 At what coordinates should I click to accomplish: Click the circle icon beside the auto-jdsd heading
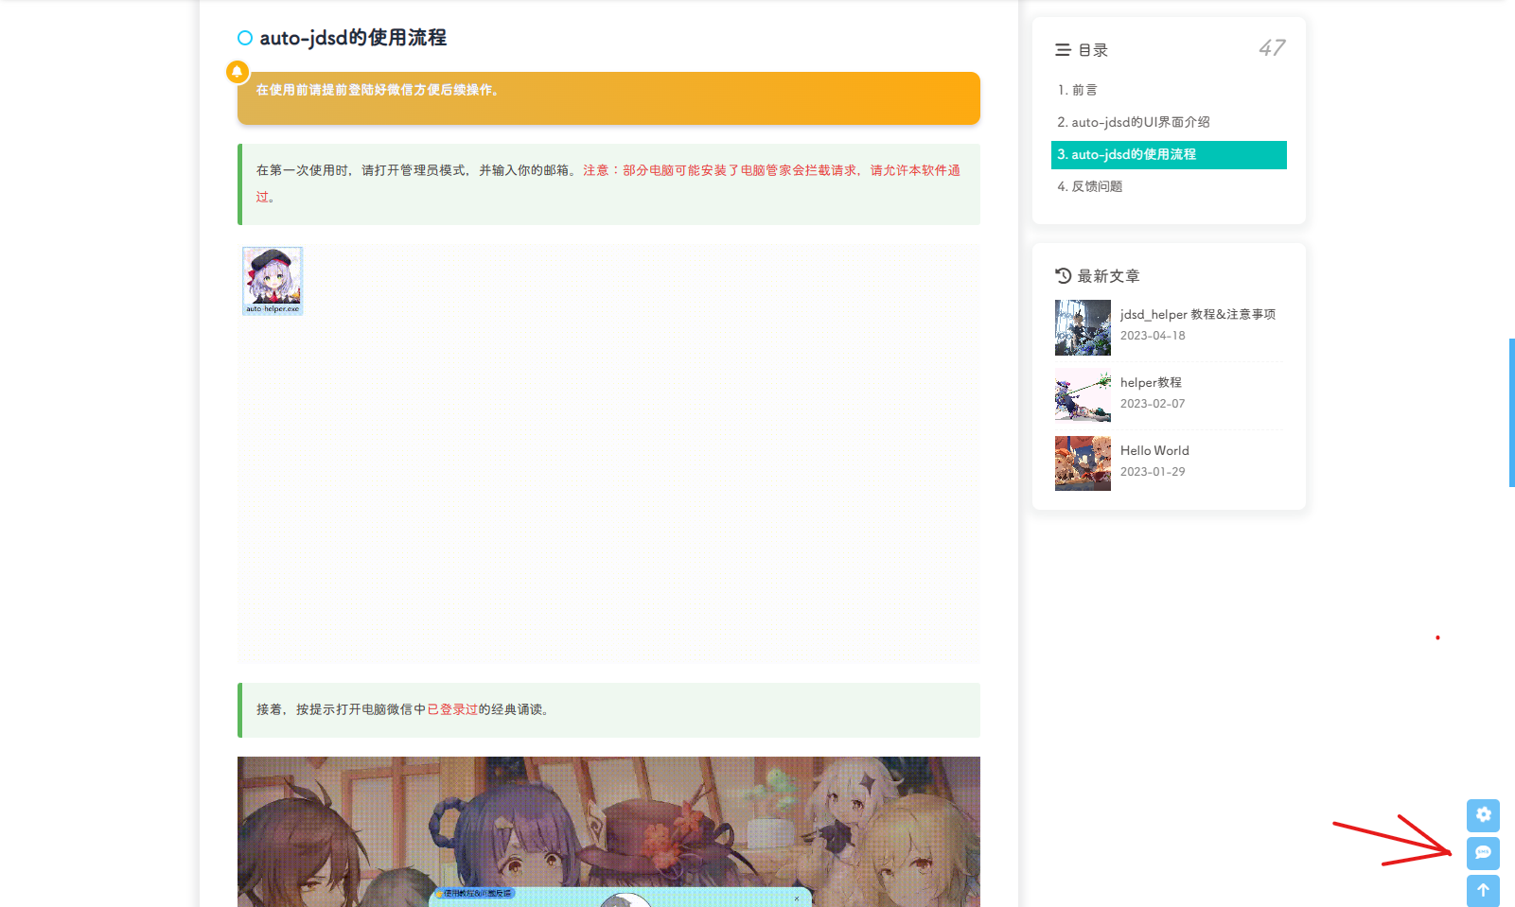point(245,38)
